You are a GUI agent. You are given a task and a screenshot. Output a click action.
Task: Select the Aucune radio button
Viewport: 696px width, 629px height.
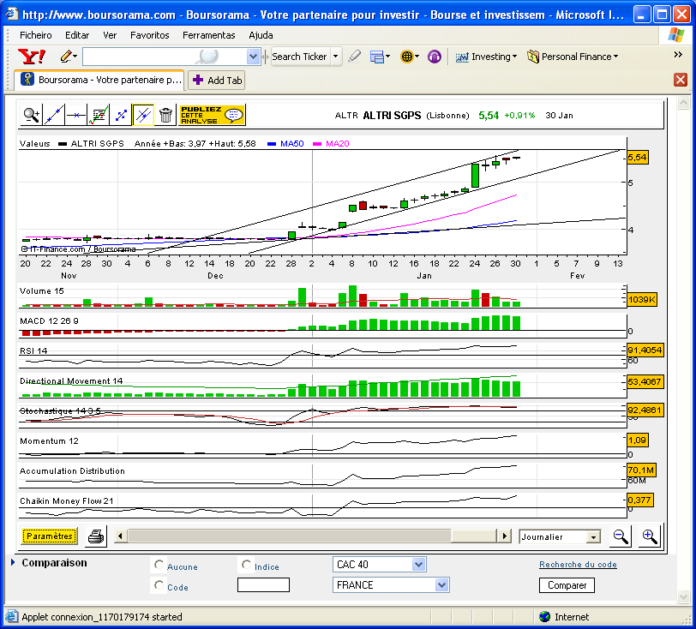159,565
